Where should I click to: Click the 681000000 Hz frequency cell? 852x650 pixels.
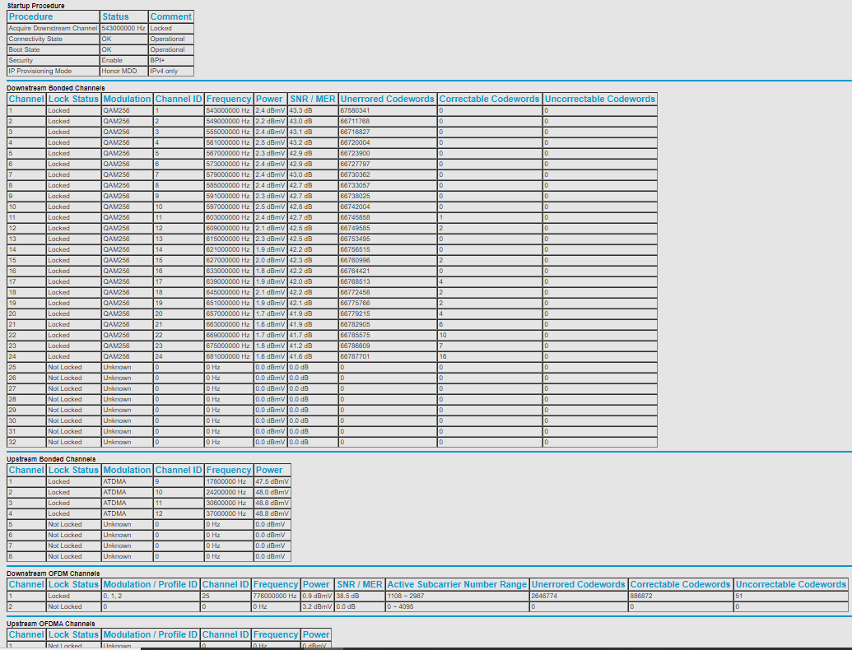pos(228,356)
